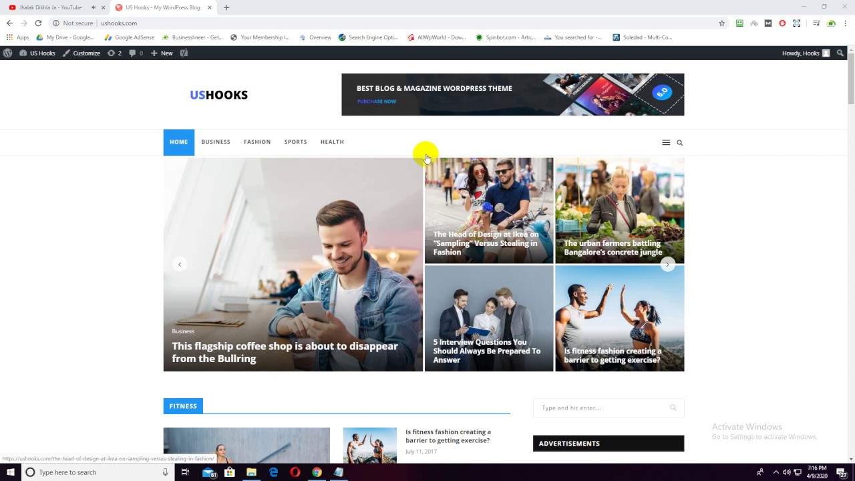Screen dimensions: 855x481
Task: Open the US Hooks site menu
Action: [37, 53]
